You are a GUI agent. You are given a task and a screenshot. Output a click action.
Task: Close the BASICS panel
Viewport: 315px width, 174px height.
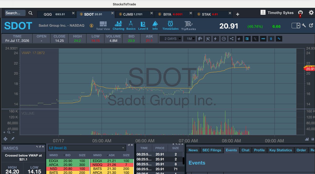click(x=43, y=146)
